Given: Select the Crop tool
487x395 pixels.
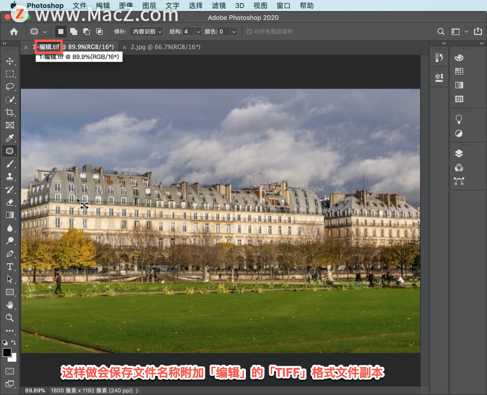Looking at the screenshot, I should (9, 113).
